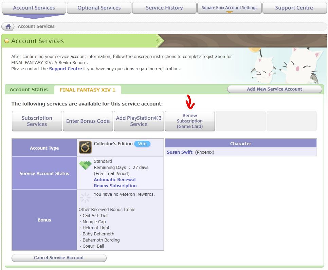Image resolution: width=328 pixels, height=270 pixels.
Task: Go to Service History tab
Action: (164, 8)
